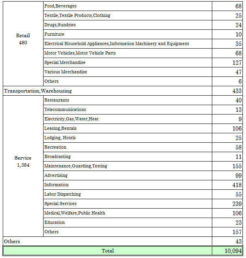Select the 'Special Merchandise' cell
Viewport: 246px width, 258px height.
[x=128, y=62]
